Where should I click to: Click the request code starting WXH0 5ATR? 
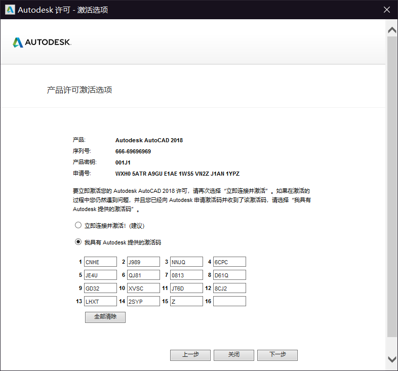click(177, 174)
